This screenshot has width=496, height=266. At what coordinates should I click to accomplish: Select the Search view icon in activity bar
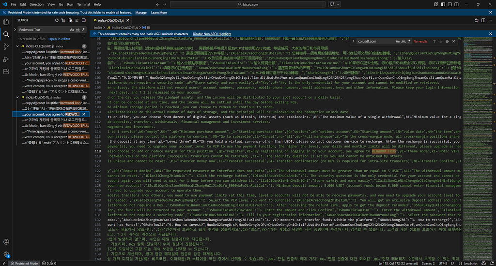tap(6, 34)
